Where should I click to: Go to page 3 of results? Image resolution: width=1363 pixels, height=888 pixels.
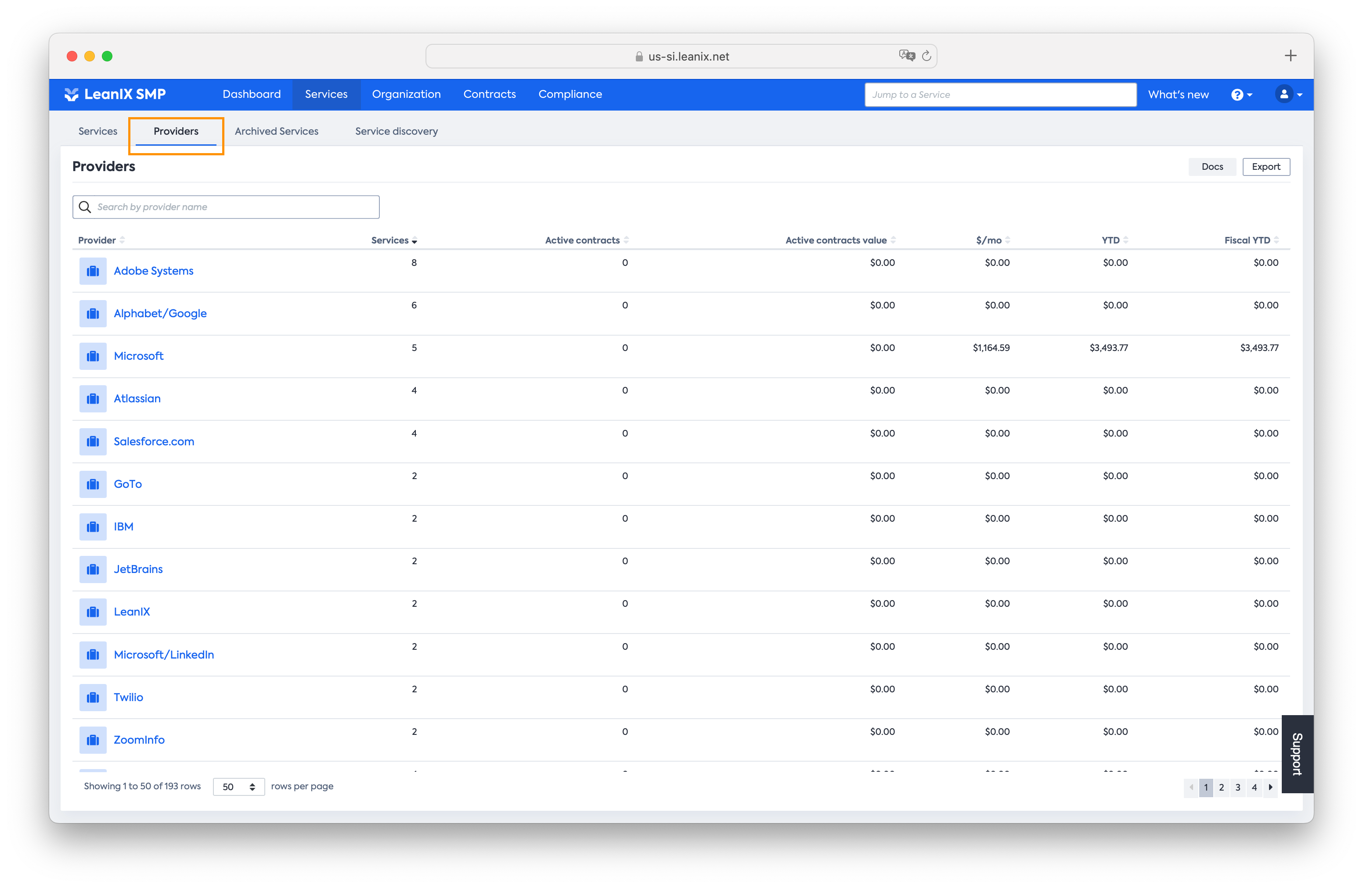[x=1237, y=787]
